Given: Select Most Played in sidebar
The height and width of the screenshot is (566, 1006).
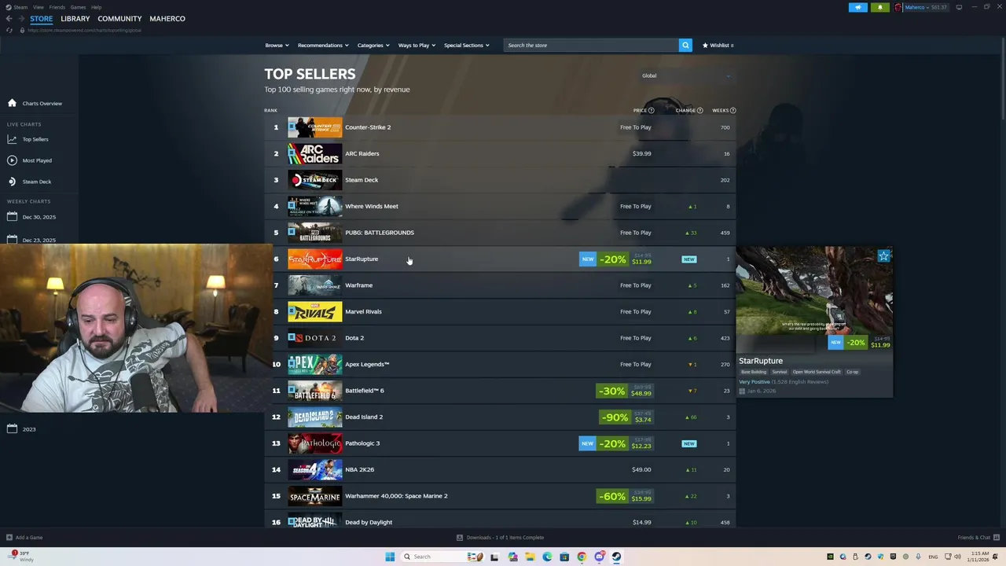Looking at the screenshot, I should coord(37,160).
